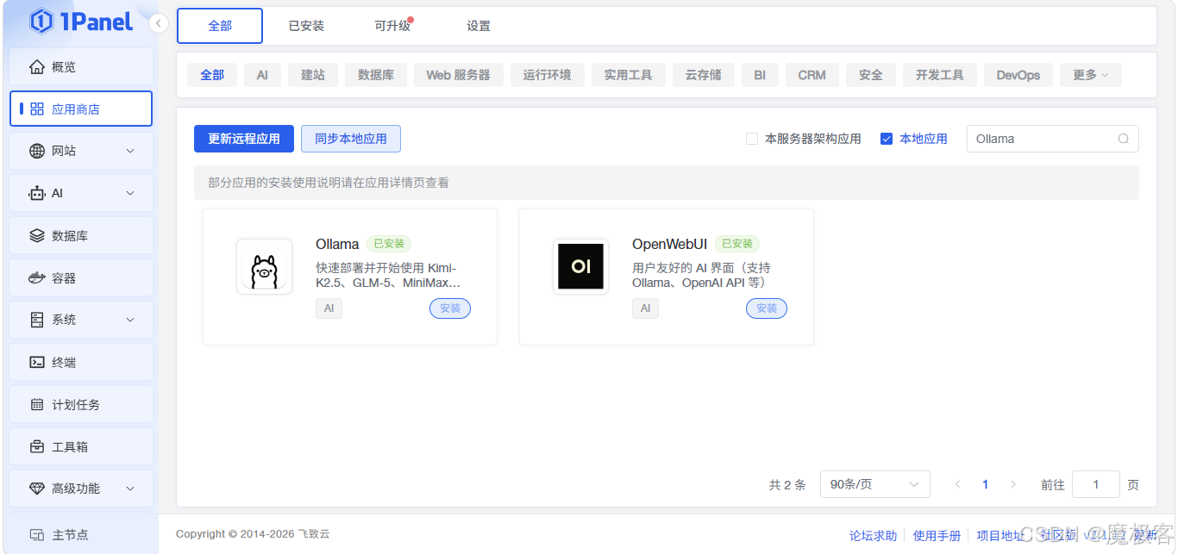Toggle 本服务器架构应用 checkbox
1178x554 pixels.
[751, 139]
